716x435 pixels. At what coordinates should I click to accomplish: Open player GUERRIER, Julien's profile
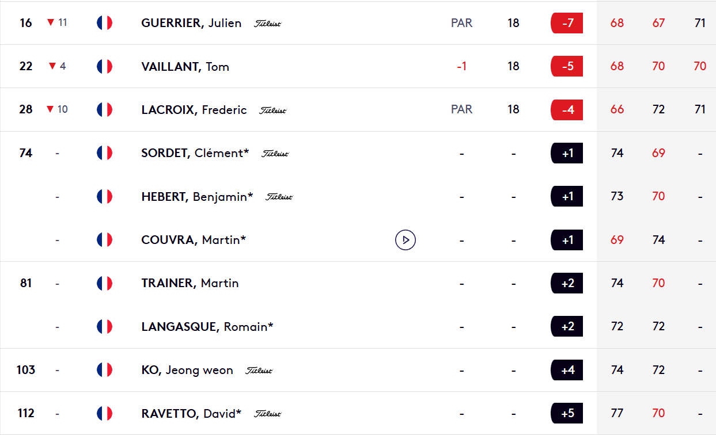tap(191, 23)
